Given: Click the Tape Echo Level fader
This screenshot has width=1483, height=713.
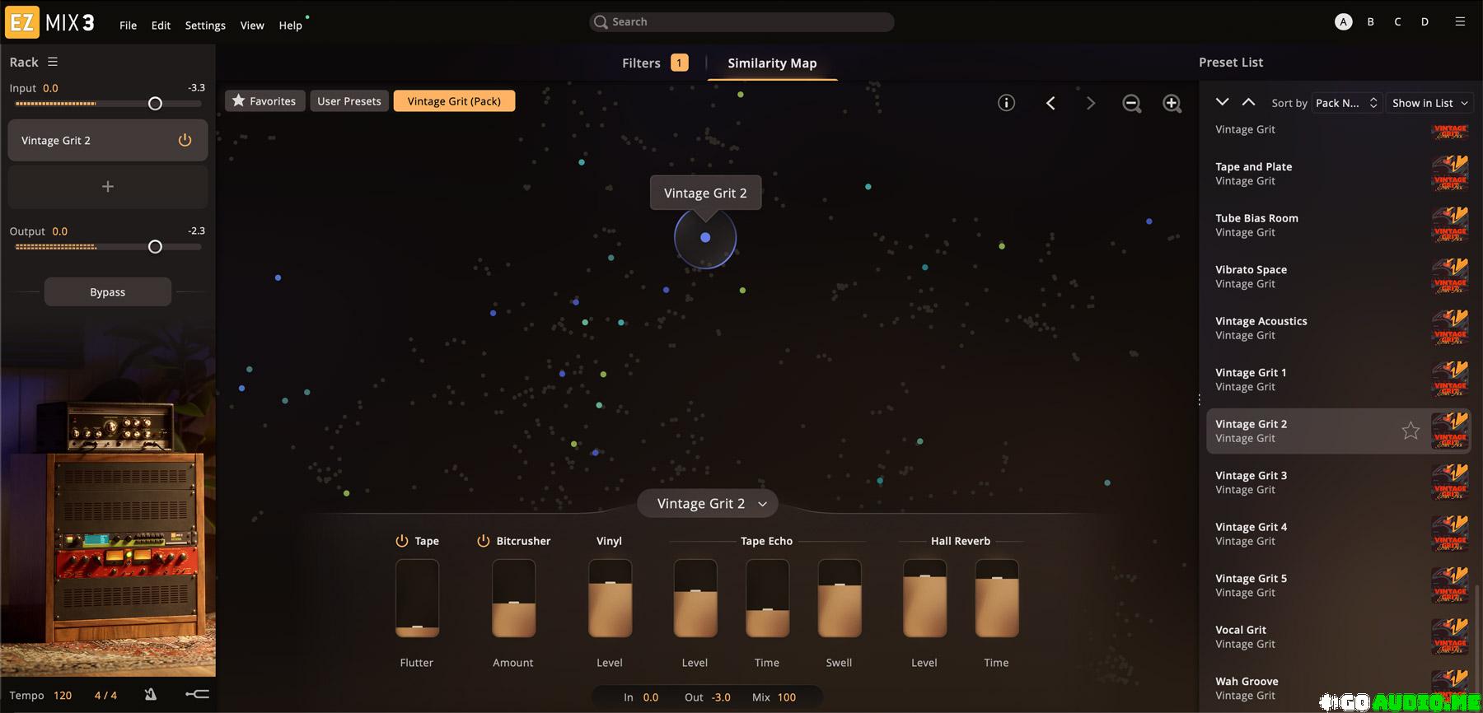Looking at the screenshot, I should tap(695, 599).
